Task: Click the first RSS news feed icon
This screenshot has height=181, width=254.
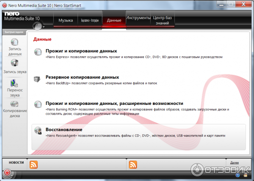Action: pos(33,165)
